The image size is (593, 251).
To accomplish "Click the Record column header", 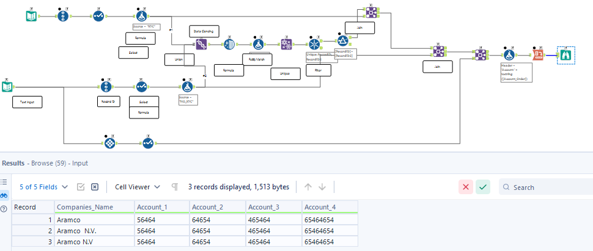I will (33, 207).
